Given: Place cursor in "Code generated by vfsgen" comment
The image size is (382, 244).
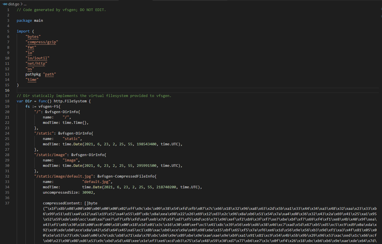Looking at the screenshot, I should click(61, 10).
